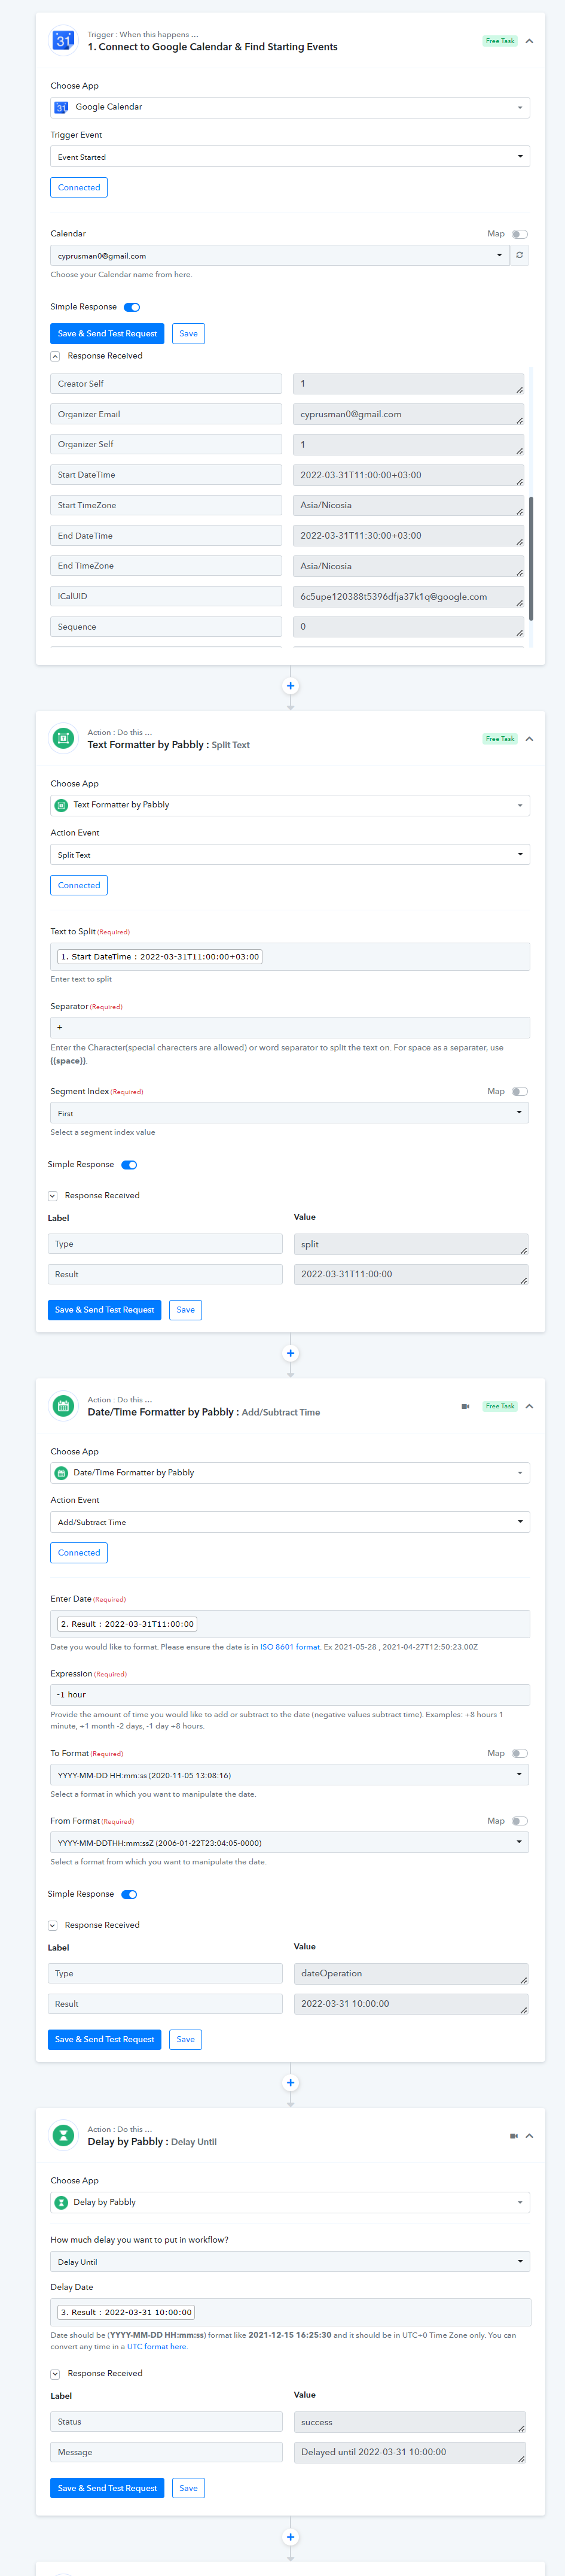Click Connected button in Google Calendar step
The height and width of the screenshot is (2576, 565).
click(79, 187)
